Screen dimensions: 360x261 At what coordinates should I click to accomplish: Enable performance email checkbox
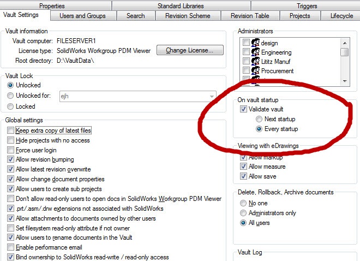(x=10, y=247)
